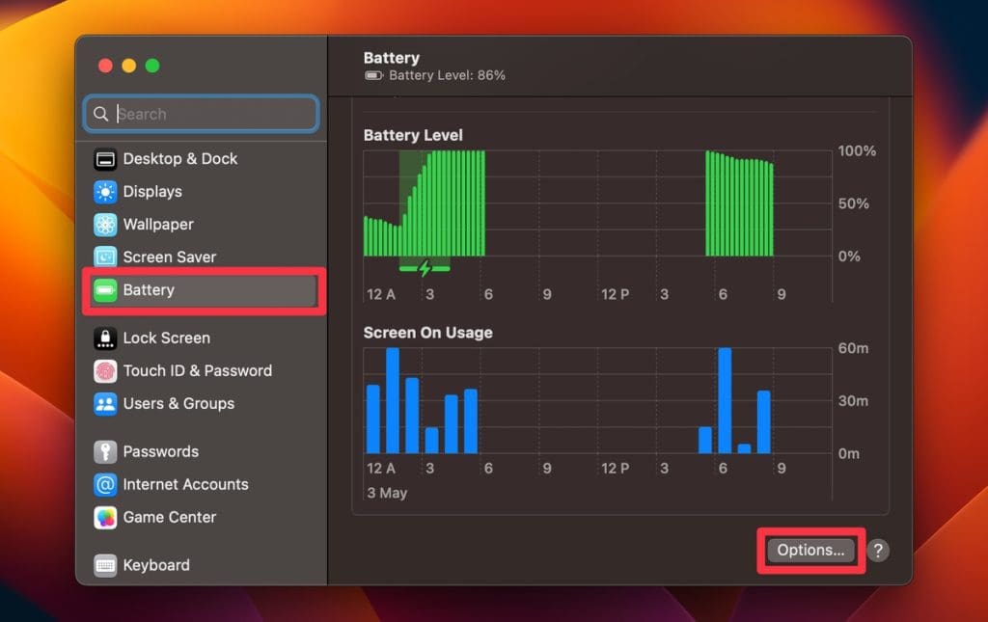Select the Screen Saver icon
The image size is (988, 622).
(105, 257)
